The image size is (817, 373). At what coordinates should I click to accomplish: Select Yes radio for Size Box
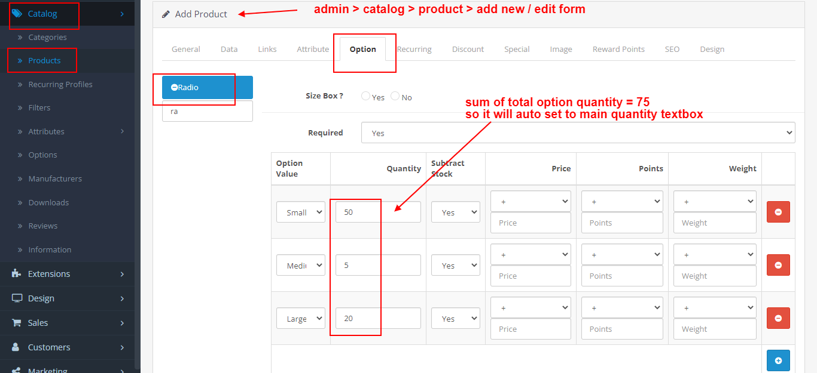point(365,96)
